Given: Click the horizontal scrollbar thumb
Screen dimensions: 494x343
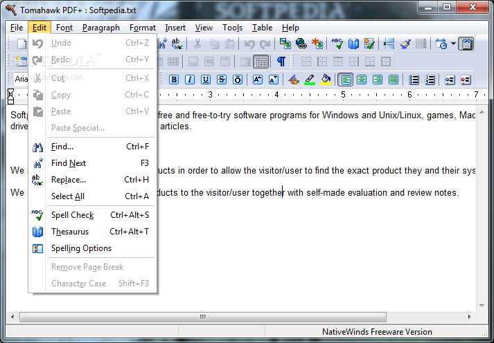Looking at the screenshot, I should (x=203, y=317).
